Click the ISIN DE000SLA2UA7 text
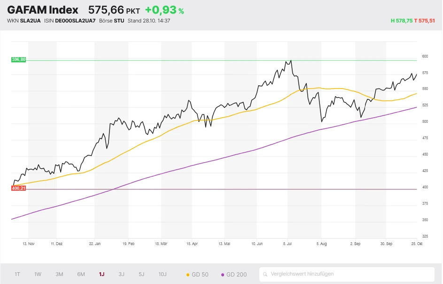This screenshot has width=443, height=284. click(x=70, y=21)
